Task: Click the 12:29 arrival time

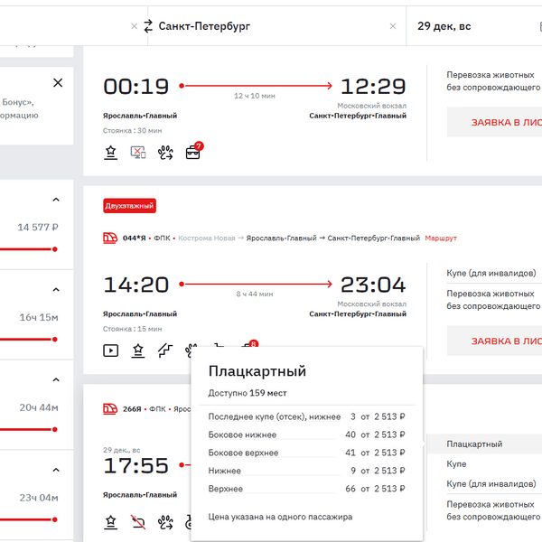Action: 373,87
